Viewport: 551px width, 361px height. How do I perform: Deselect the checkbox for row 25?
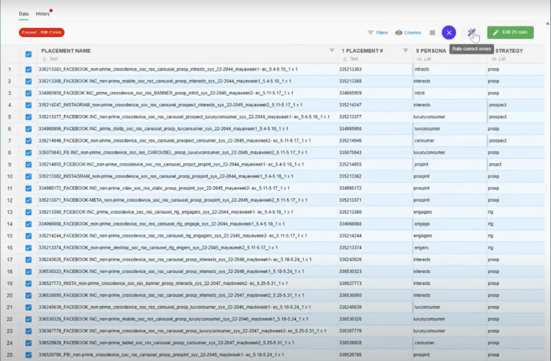click(29, 355)
